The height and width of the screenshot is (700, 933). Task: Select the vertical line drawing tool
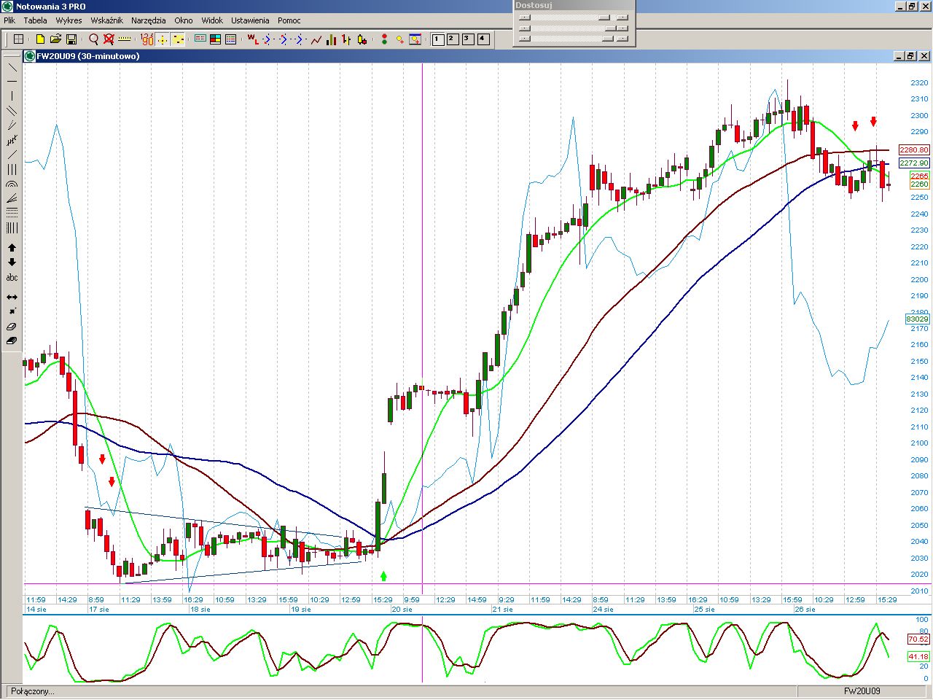pyautogui.click(x=12, y=96)
